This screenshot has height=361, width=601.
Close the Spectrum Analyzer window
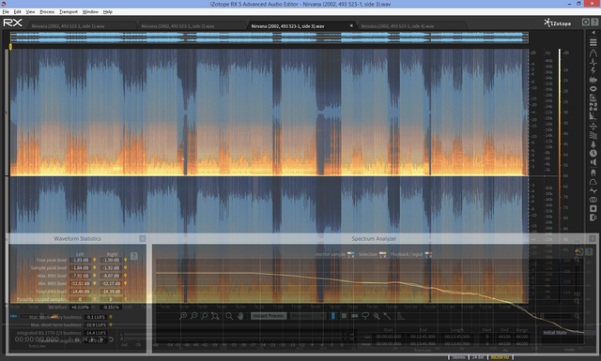(x=593, y=238)
